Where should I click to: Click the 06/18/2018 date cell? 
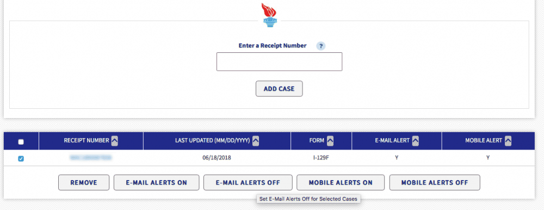pyautogui.click(x=217, y=158)
